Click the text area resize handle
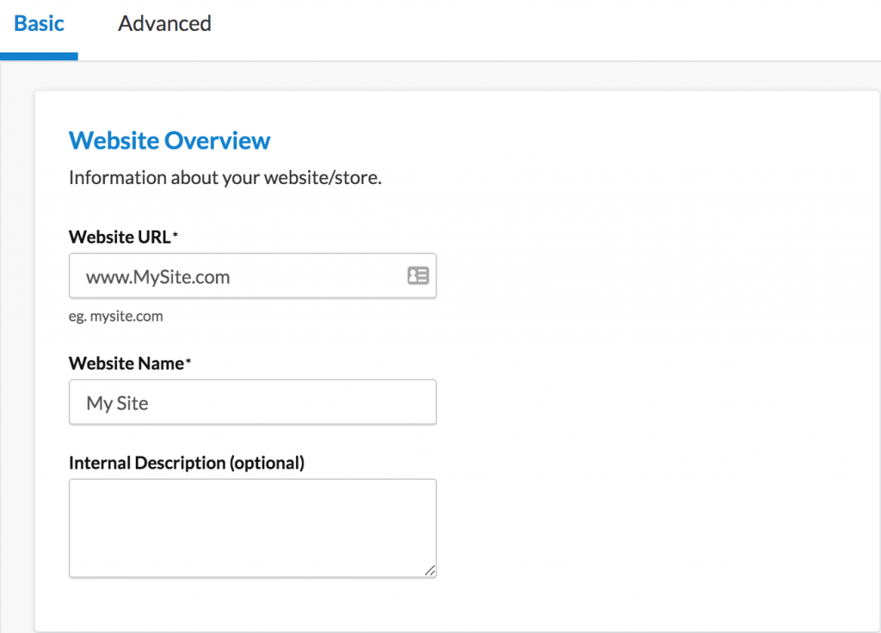The width and height of the screenshot is (881, 633). point(429,570)
